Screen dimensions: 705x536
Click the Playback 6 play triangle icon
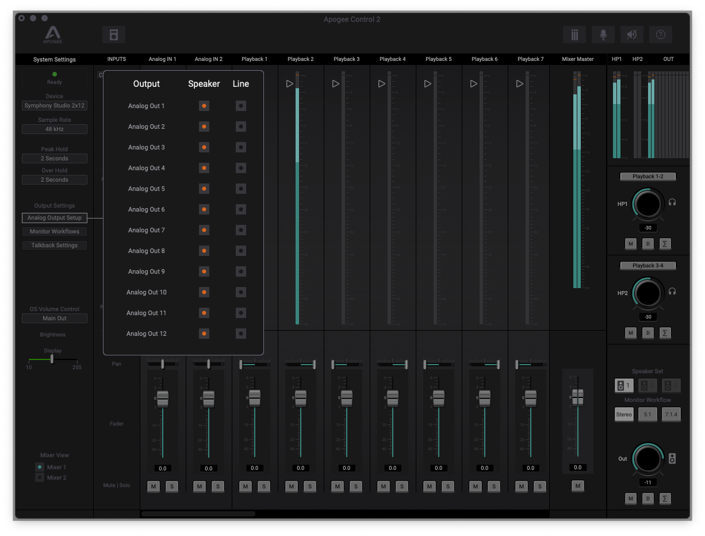[x=474, y=84]
